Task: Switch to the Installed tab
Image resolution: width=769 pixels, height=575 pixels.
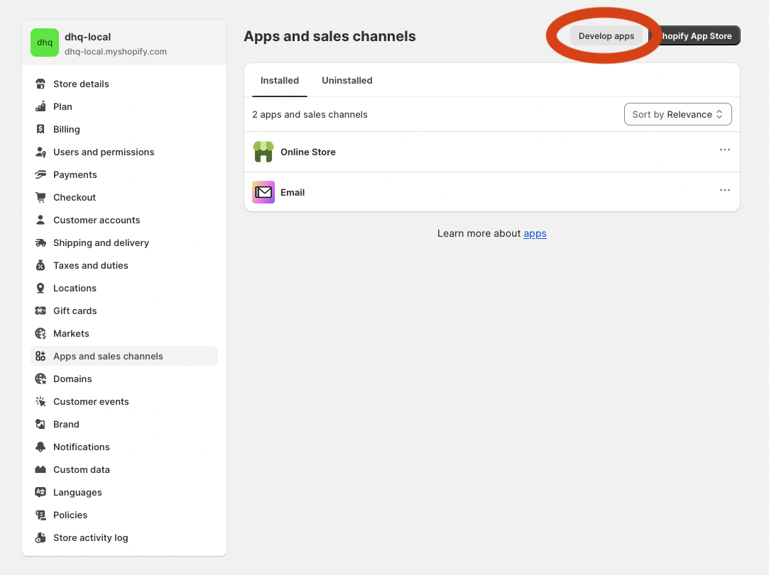Action: (280, 80)
